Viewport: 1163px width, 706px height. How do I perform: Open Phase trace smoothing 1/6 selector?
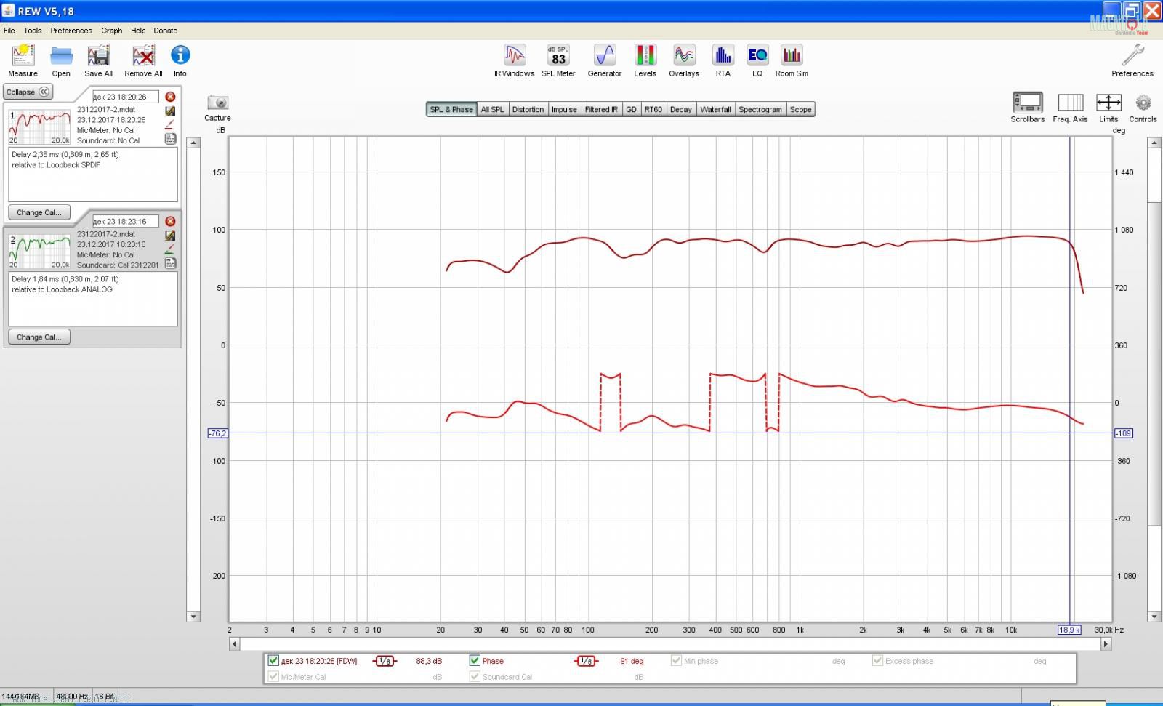(x=586, y=661)
